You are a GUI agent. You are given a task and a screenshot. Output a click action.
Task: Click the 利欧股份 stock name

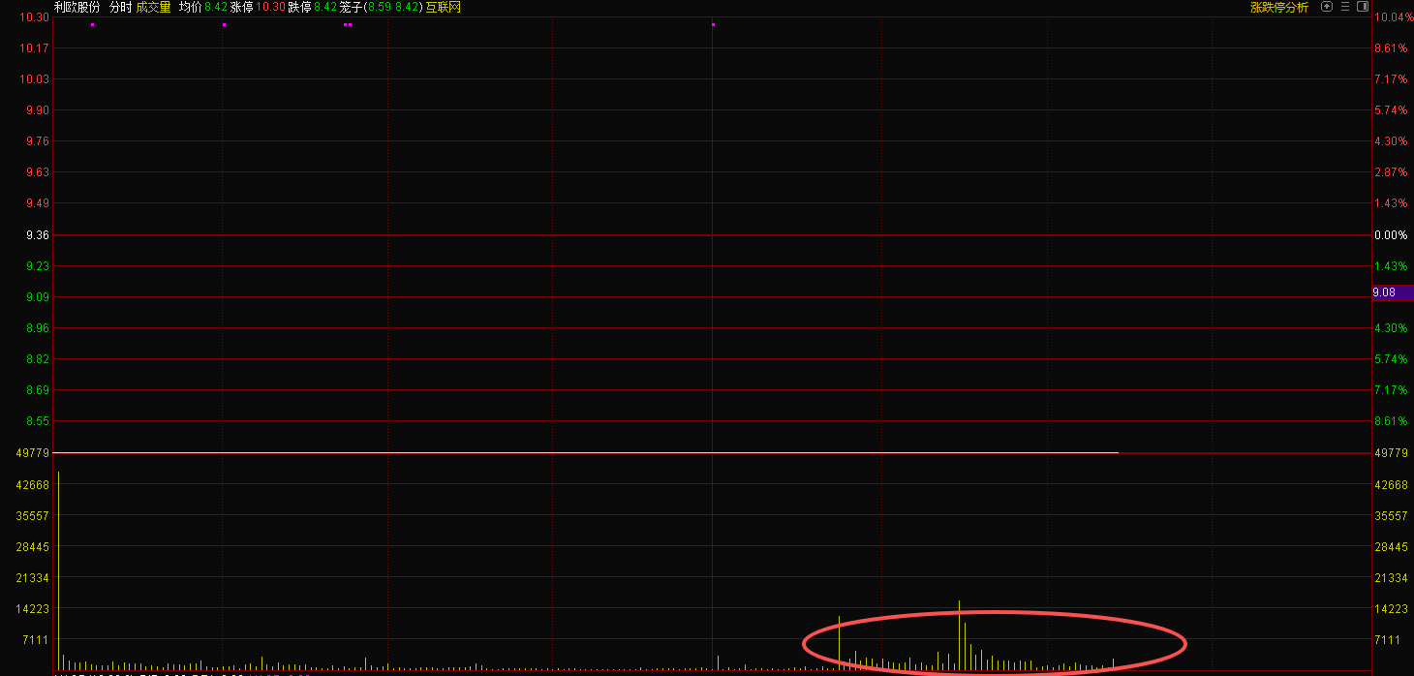(x=77, y=7)
